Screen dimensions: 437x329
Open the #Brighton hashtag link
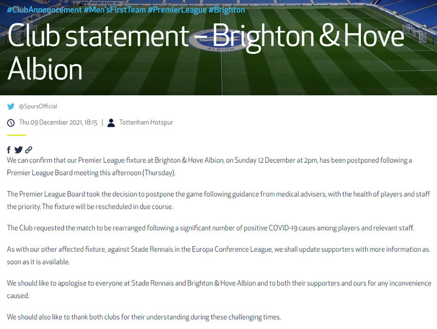tap(227, 10)
